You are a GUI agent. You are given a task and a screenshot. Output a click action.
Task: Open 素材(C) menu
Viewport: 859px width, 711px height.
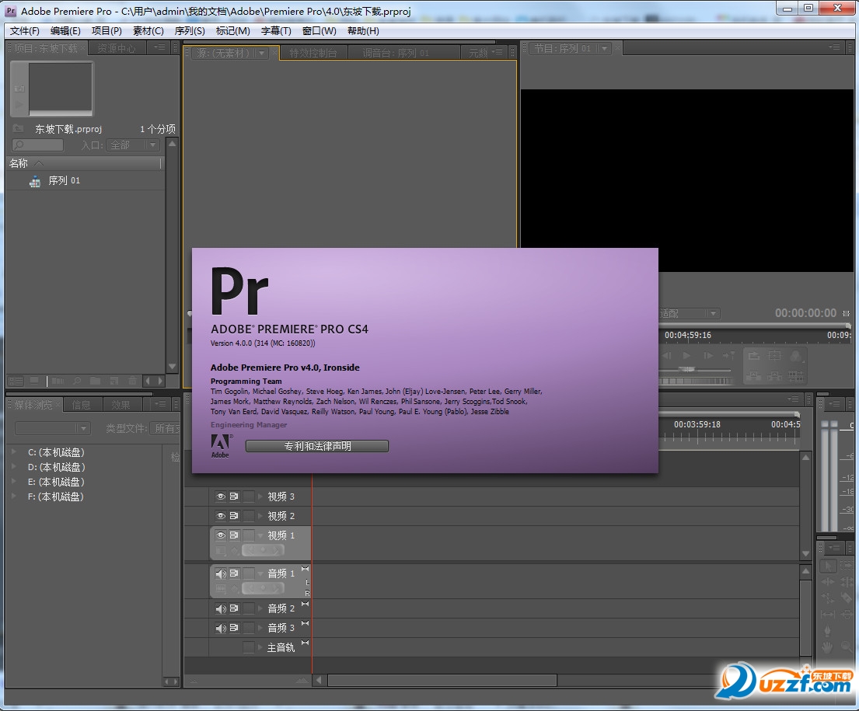coord(148,30)
